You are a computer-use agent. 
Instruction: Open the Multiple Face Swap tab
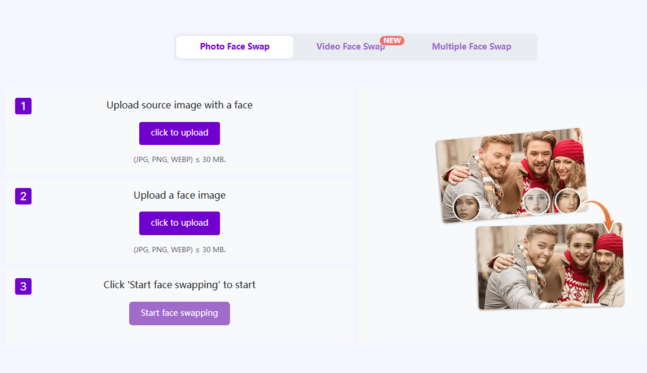[x=471, y=47]
